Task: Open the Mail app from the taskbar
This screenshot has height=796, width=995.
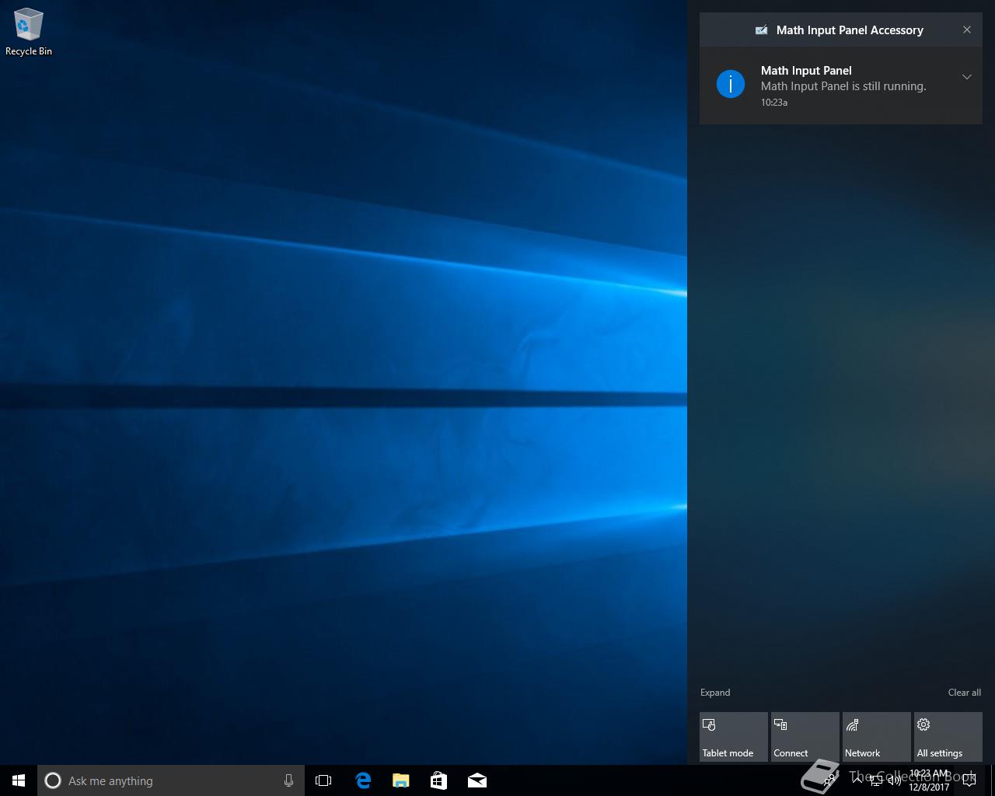Action: [x=477, y=780]
